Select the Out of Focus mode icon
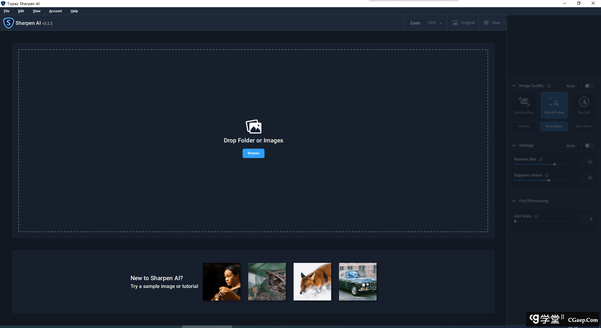Image resolution: width=601 pixels, height=328 pixels. (554, 102)
